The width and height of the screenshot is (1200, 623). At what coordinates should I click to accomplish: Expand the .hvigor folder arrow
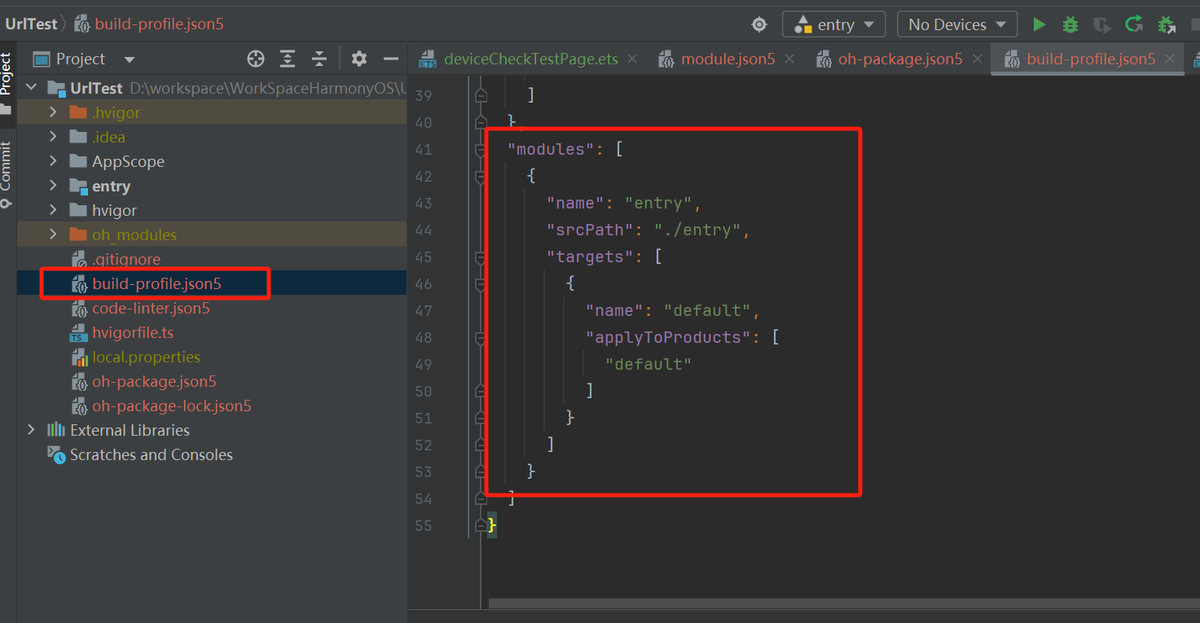(x=53, y=112)
